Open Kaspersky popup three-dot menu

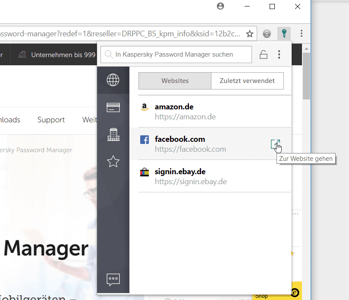tap(279, 54)
